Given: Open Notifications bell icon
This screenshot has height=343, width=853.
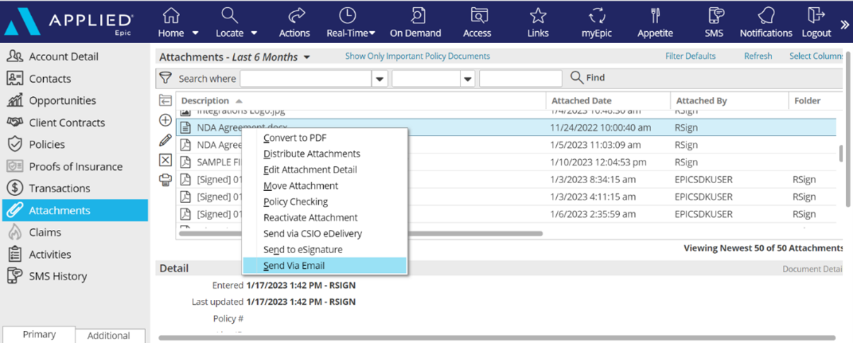Looking at the screenshot, I should pos(766,16).
